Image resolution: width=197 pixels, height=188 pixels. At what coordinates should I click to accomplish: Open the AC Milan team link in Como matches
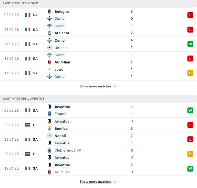62,62
